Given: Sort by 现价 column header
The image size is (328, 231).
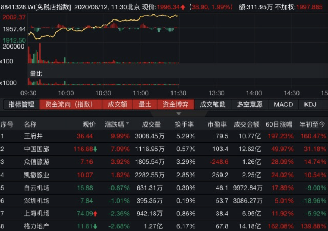Looking at the screenshot, I should (x=89, y=124).
